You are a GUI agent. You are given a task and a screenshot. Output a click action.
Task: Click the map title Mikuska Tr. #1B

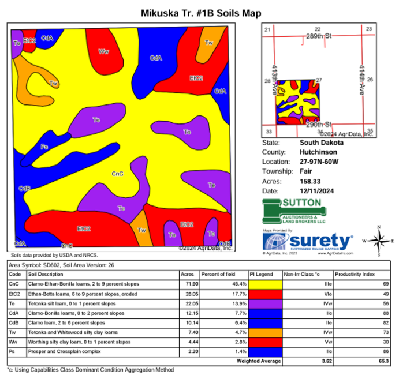(199, 12)
